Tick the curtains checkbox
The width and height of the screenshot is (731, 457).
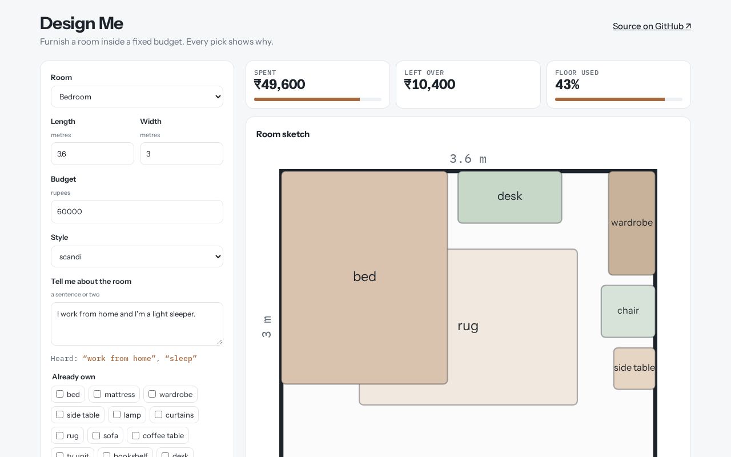[158, 415]
